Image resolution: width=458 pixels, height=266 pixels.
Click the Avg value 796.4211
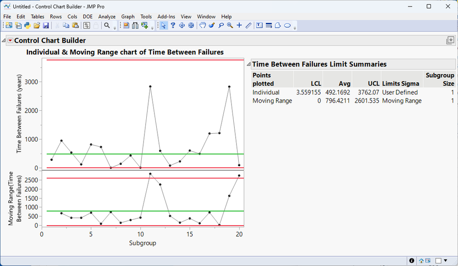338,101
